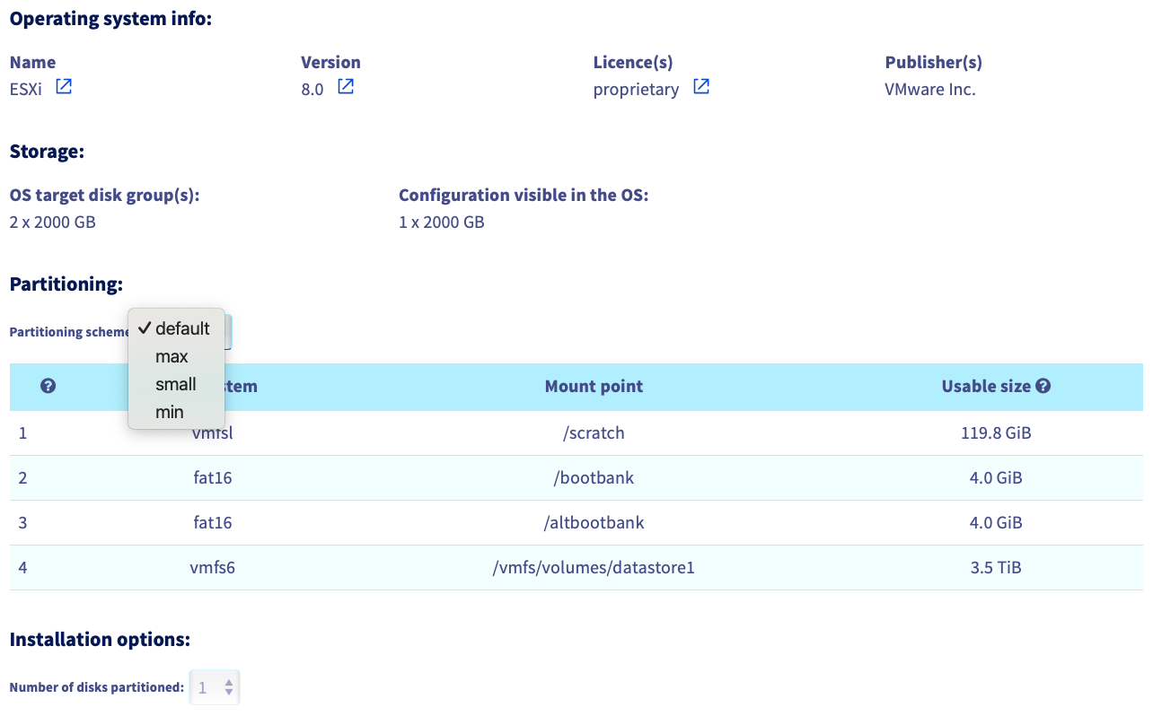Screen dimensions: 1153x716
Task: Choose 'small' from the partitioning scheme list
Action: (176, 384)
